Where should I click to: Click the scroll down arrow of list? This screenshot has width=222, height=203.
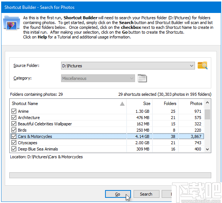(208, 149)
